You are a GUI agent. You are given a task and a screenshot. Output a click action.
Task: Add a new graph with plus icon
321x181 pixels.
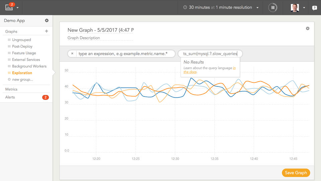click(x=46, y=31)
